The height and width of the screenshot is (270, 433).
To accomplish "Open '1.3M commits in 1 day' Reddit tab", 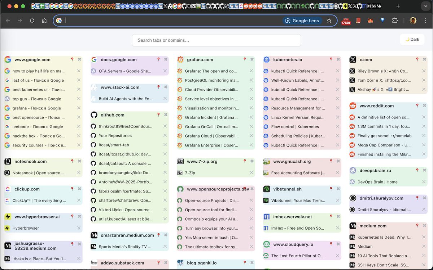I will (384, 126).
